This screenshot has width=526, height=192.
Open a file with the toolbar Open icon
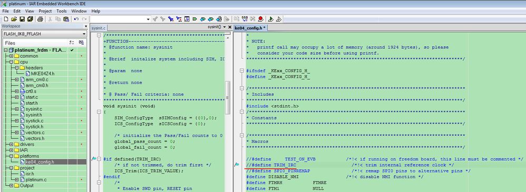(14, 19)
